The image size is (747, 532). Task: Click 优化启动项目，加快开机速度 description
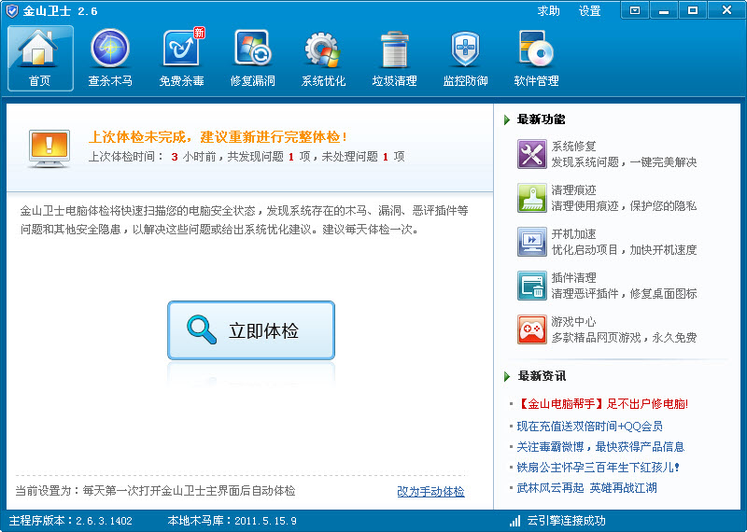[x=624, y=249]
